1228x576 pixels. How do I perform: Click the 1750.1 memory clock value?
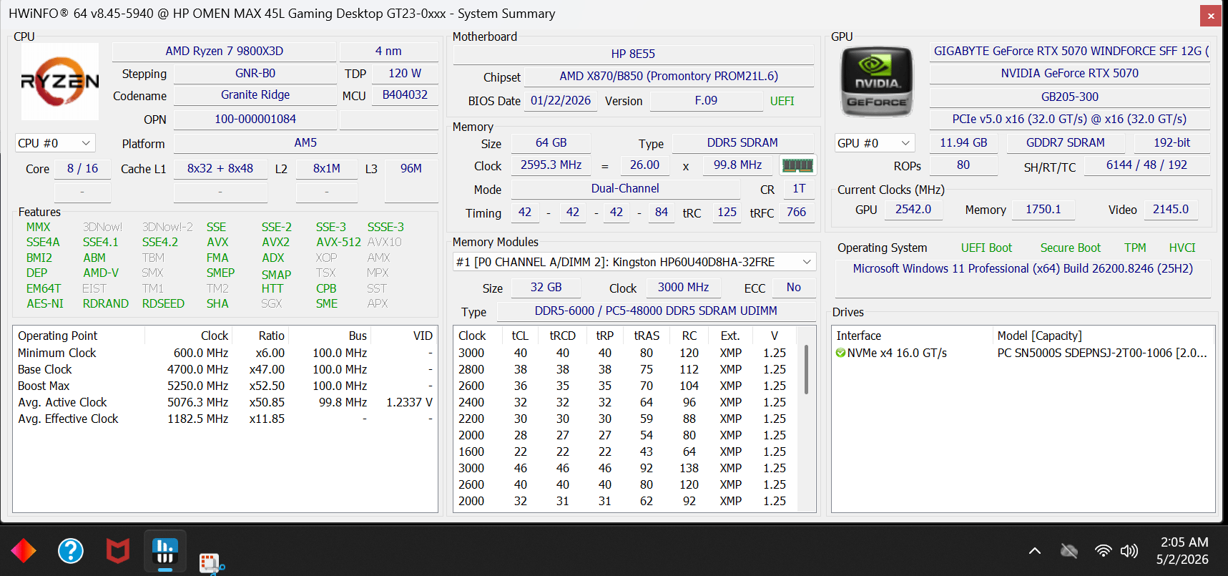coord(1043,210)
